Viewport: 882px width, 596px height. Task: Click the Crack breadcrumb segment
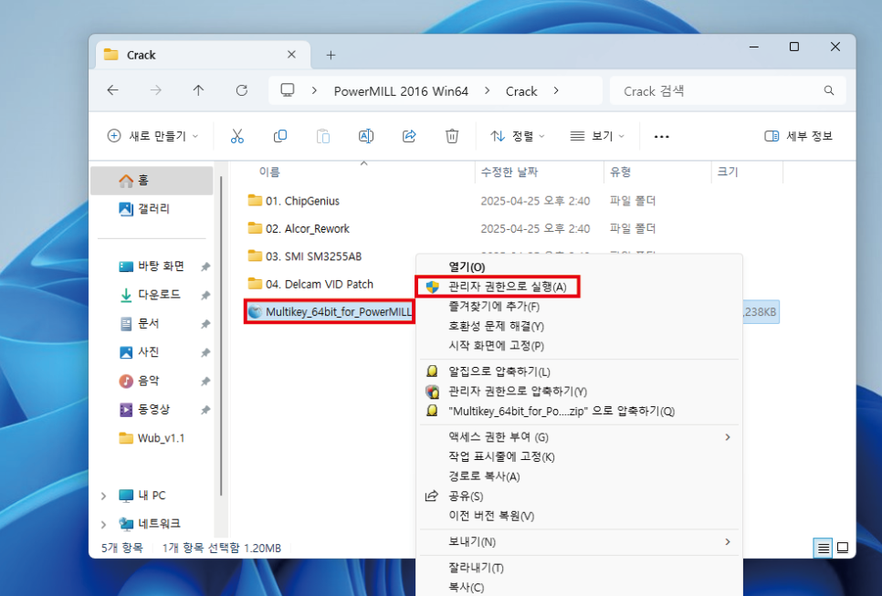pos(521,91)
